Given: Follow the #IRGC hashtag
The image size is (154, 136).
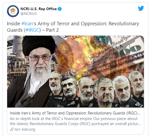Looking at the screenshot, I should click(x=32, y=30).
